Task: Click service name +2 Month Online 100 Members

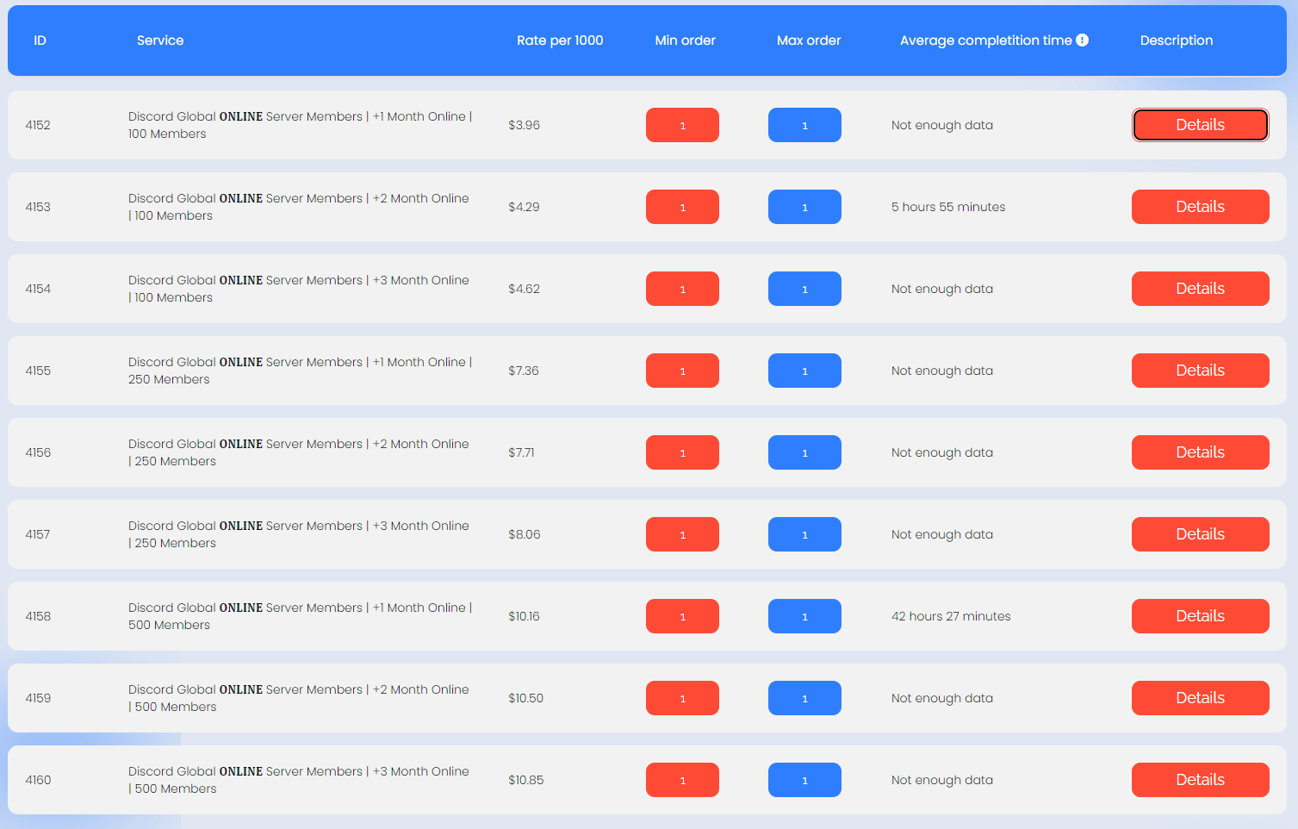Action: [299, 207]
